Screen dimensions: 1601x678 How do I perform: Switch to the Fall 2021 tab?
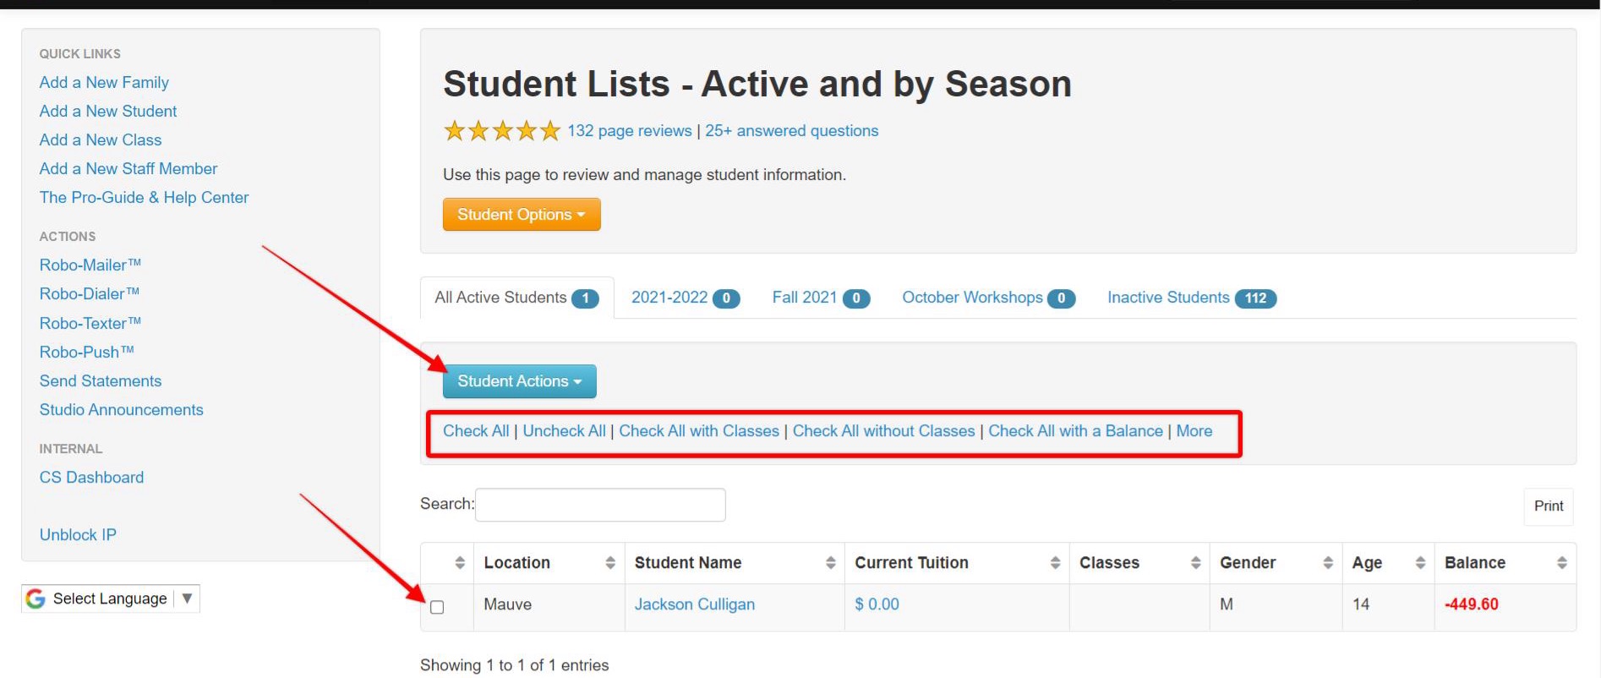[x=821, y=298]
